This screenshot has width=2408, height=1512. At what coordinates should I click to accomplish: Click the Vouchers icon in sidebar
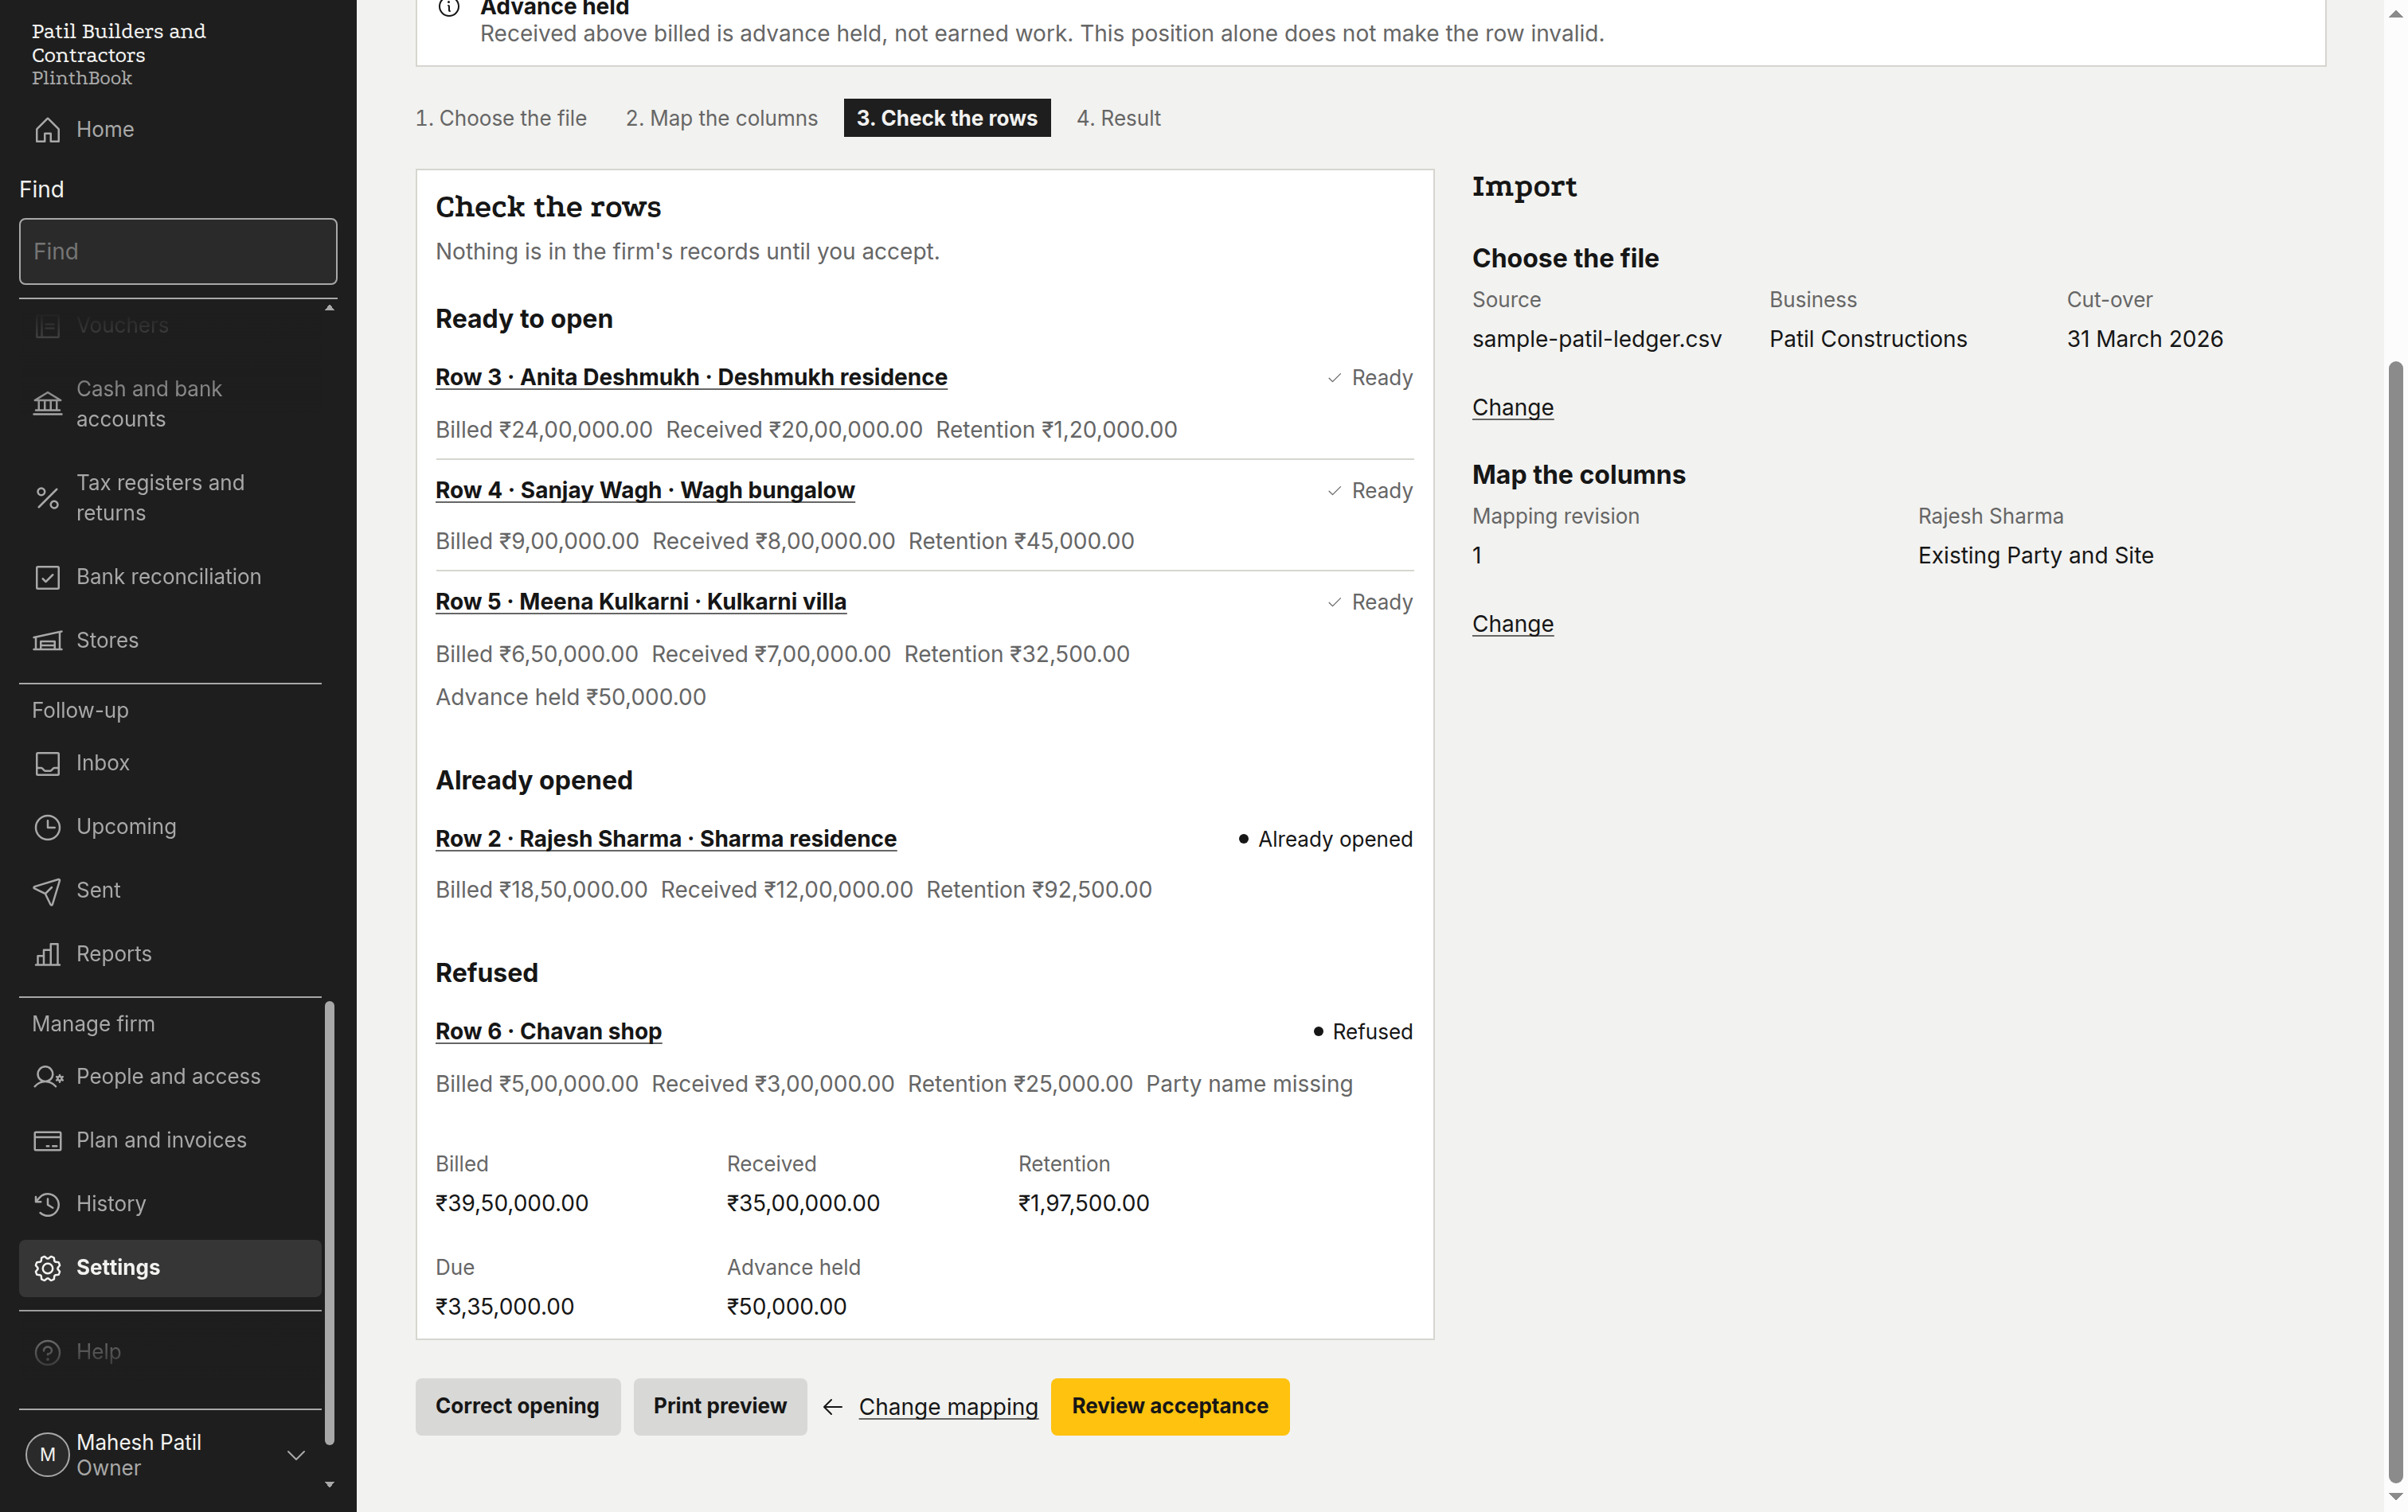(x=47, y=325)
